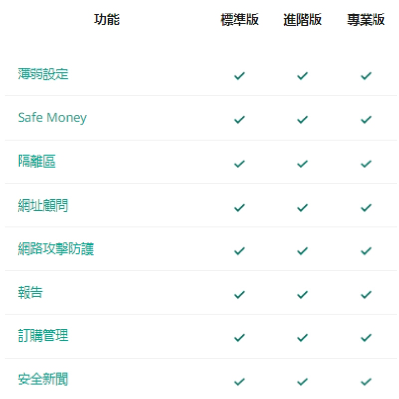
Task: Click the 專業版 column header
Action: (x=366, y=20)
